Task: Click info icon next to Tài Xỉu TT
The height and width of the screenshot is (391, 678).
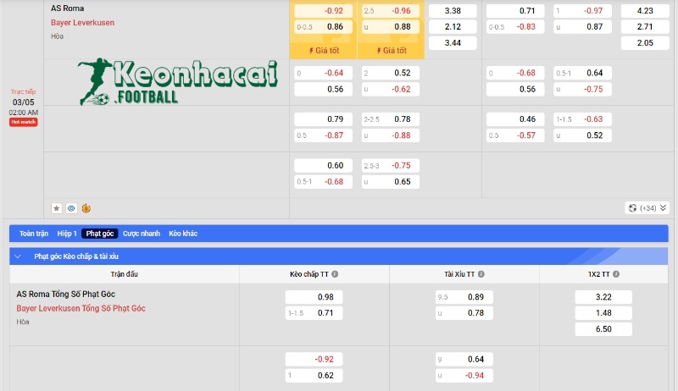Action: point(481,274)
